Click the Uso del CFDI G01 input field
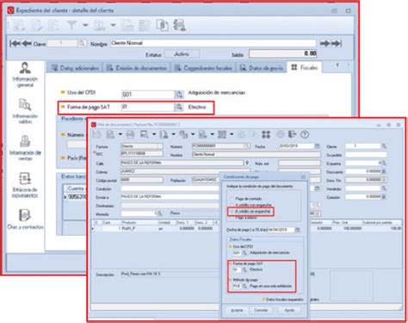This screenshot has height=323, width=408. (148, 94)
